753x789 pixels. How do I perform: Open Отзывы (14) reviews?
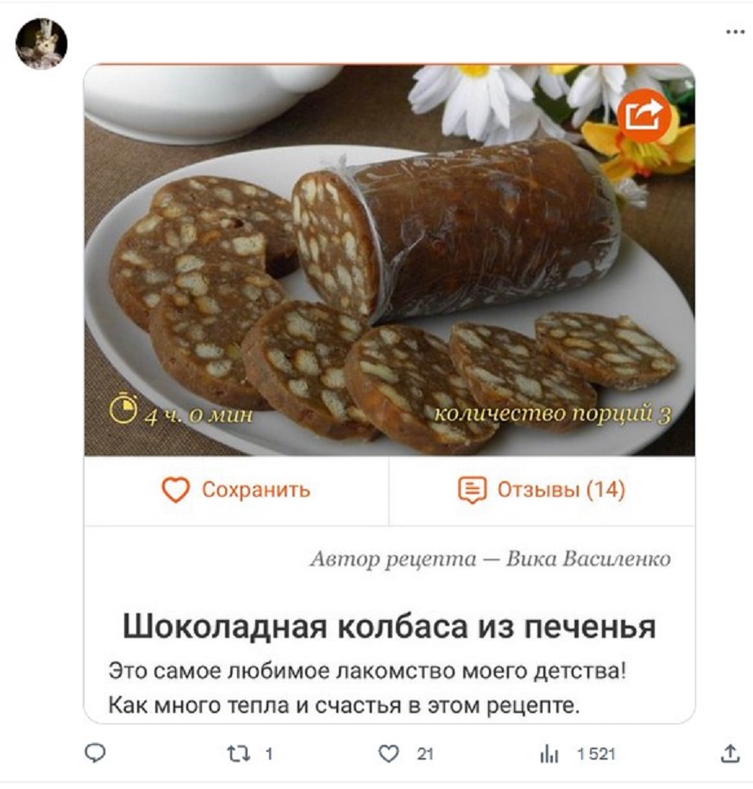(542, 490)
